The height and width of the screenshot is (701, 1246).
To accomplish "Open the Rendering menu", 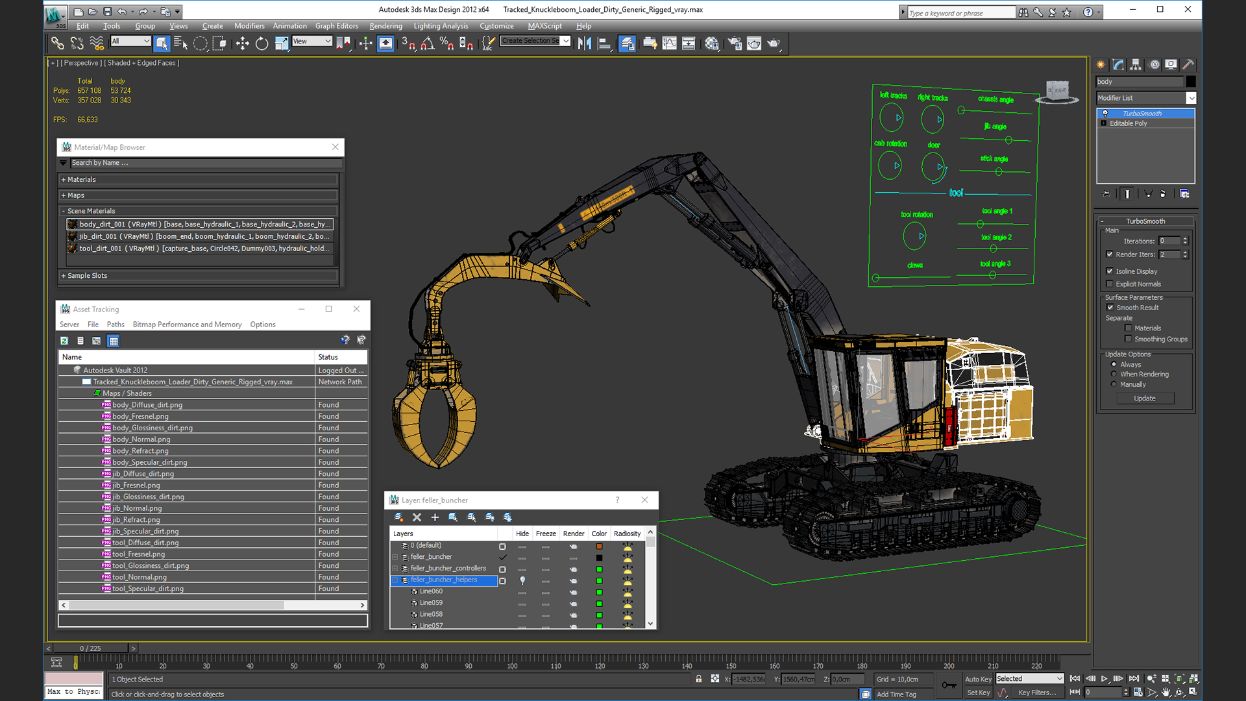I will tap(385, 26).
